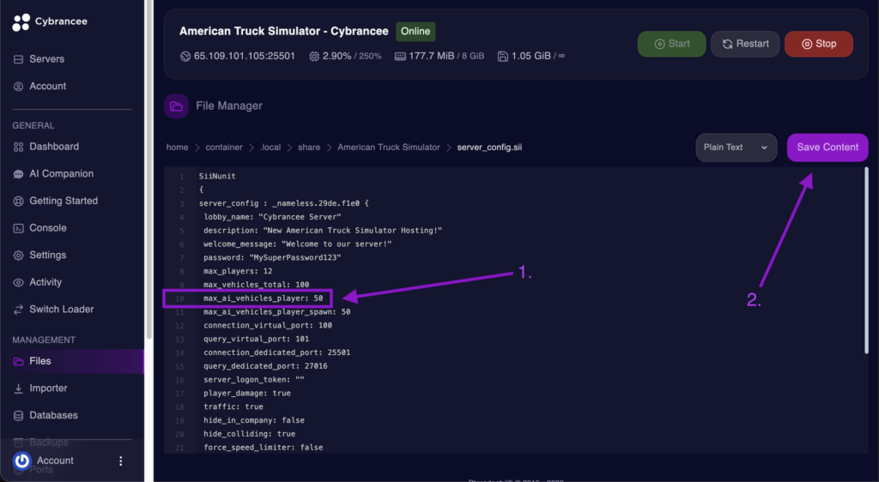879x482 pixels.
Task: Open Switch Loader
Action: pos(62,309)
